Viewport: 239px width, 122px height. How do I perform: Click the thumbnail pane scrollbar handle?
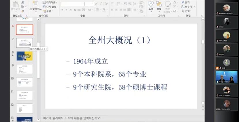coord(38,60)
